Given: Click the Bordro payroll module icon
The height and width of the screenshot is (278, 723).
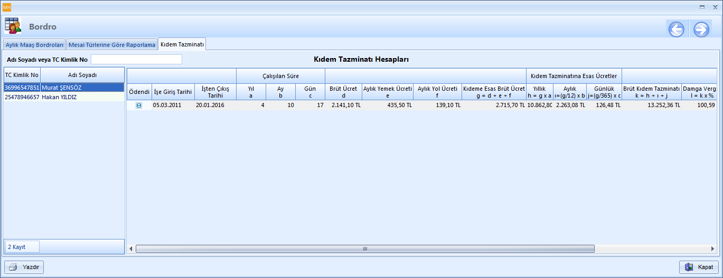Looking at the screenshot, I should (x=13, y=26).
